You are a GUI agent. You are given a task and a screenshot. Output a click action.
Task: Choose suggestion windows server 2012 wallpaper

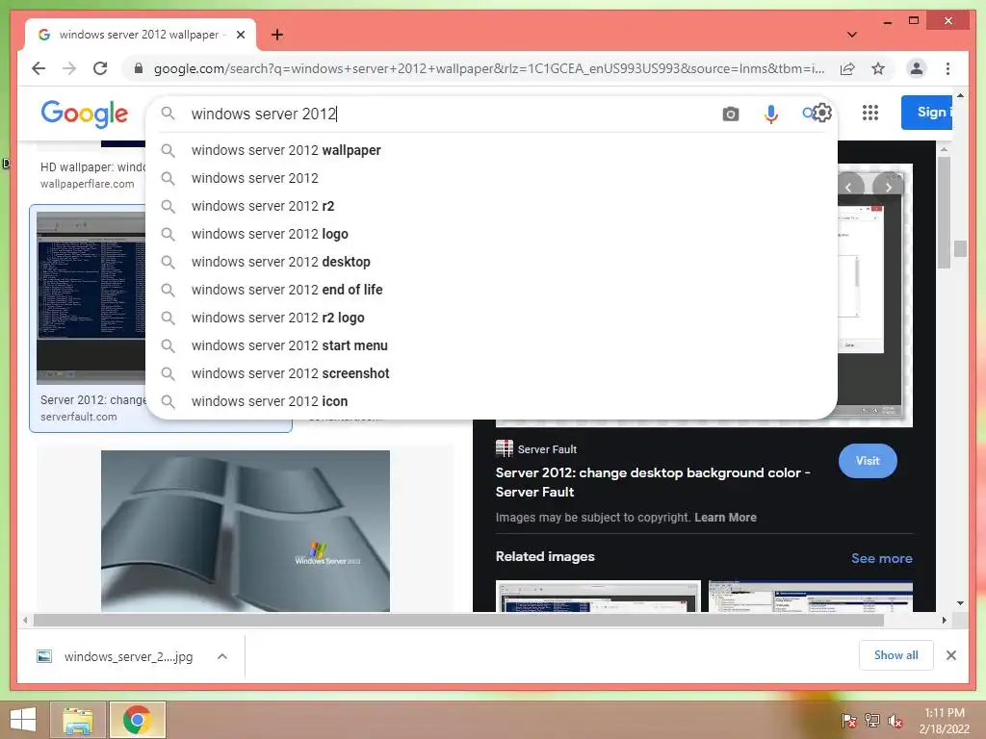tap(490, 150)
